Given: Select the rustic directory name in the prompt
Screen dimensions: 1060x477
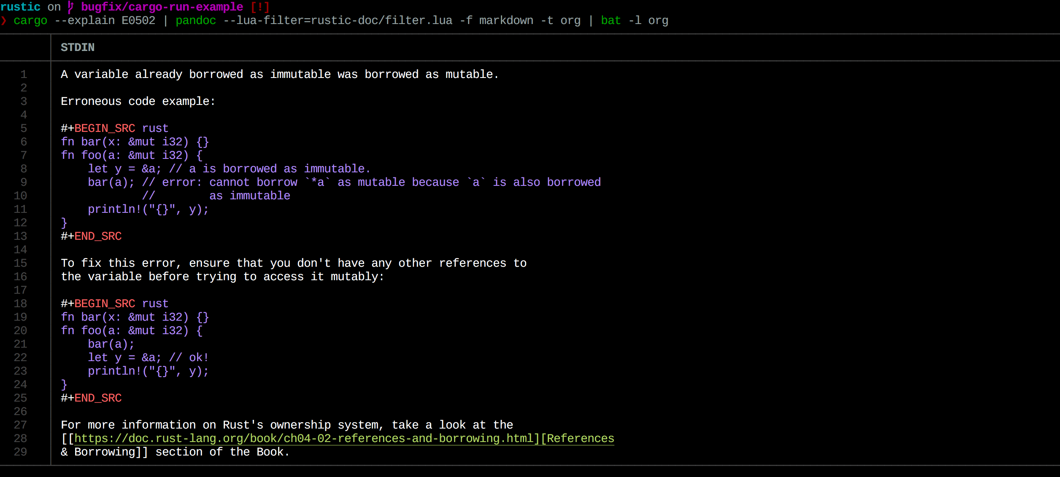Looking at the screenshot, I should tap(20, 7).
